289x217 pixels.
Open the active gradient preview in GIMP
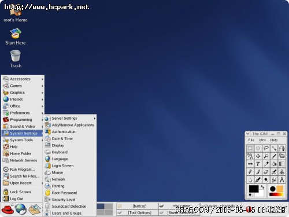pos(276,194)
